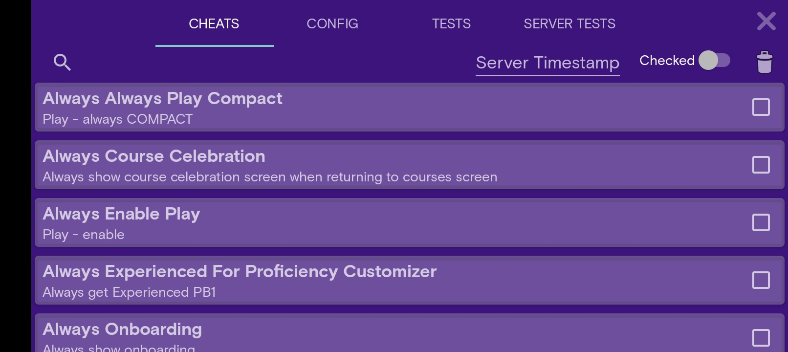Click the Server Timestamp field
Screen dimensions: 788x352
pyautogui.click(x=547, y=63)
